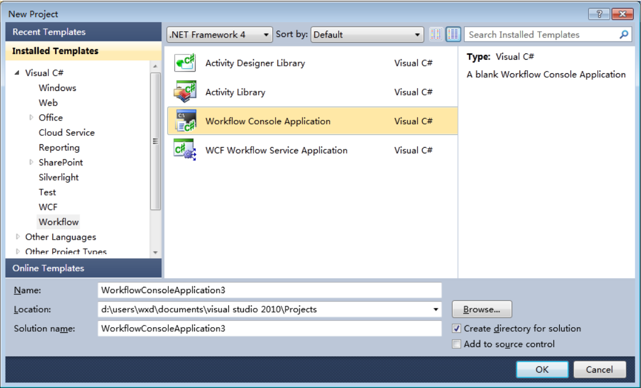Viewport: 641px width, 388px height.
Task: Select the SharePoint category
Action: click(61, 162)
